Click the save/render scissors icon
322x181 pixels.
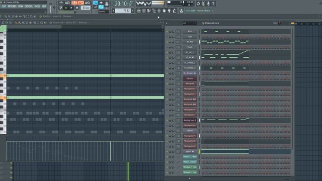coord(203,4)
